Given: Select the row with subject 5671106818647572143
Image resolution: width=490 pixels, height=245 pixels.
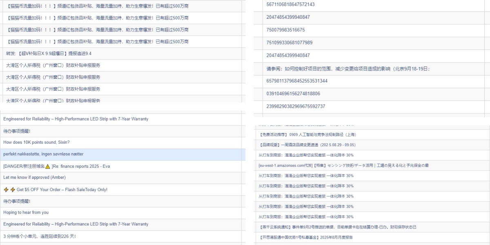Looking at the screenshot, I should click(x=290, y=4).
